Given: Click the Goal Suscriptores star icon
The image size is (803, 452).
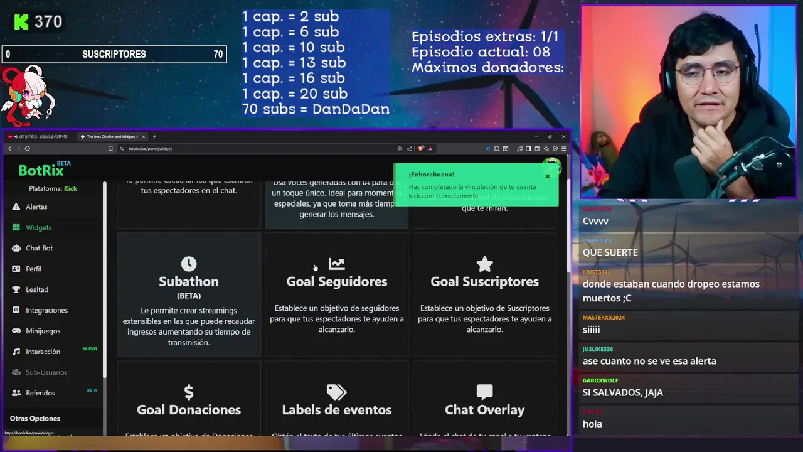Looking at the screenshot, I should point(484,264).
